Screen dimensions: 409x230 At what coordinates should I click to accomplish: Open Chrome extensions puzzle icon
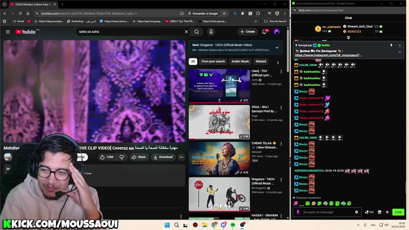(x=258, y=13)
